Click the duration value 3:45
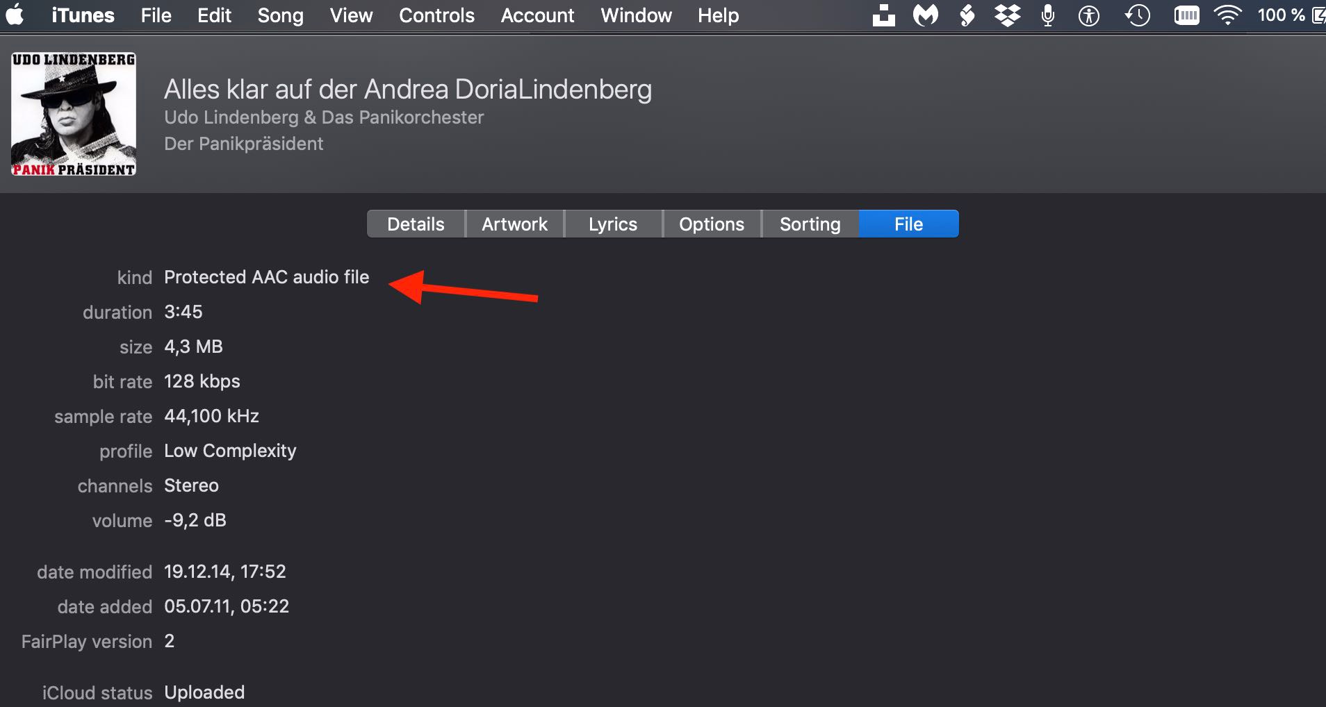1326x707 pixels. (183, 312)
